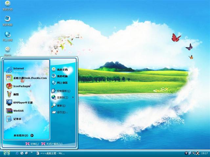Launch IconPackager from Start menu

[x=18, y=86]
